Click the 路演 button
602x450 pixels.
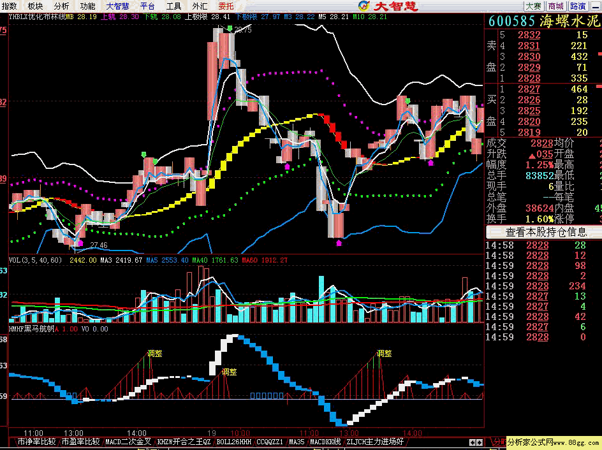pos(578,6)
